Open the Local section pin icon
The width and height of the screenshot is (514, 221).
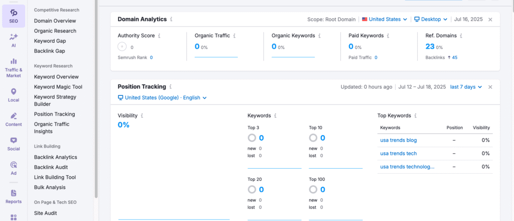point(14,91)
